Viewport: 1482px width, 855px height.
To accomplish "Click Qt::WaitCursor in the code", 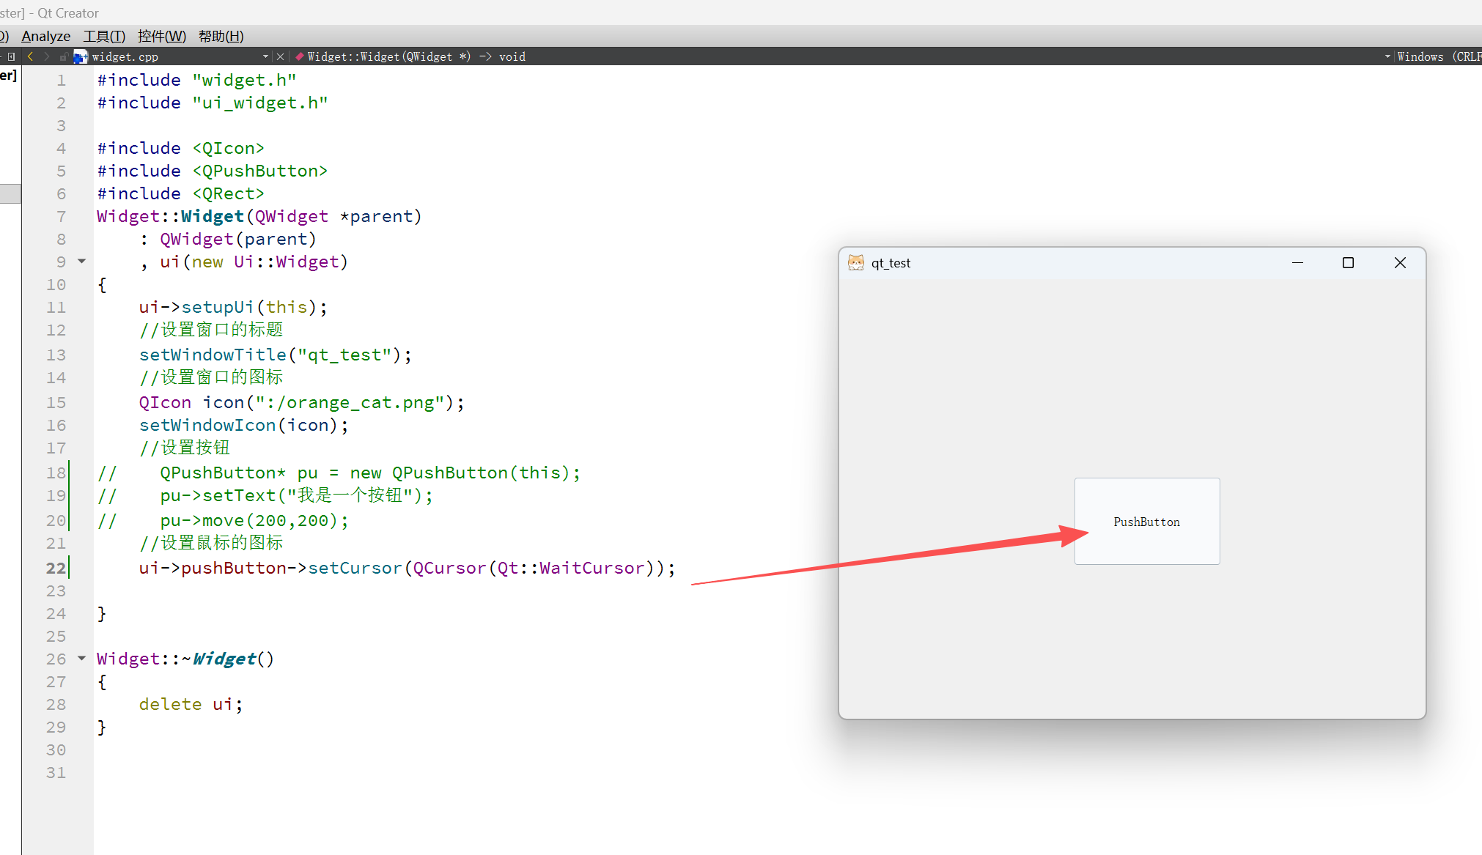I will [x=571, y=568].
